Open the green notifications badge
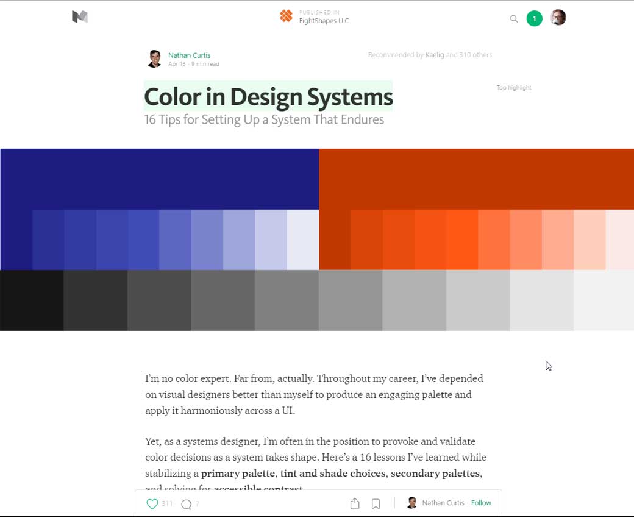This screenshot has width=634, height=518. [534, 18]
